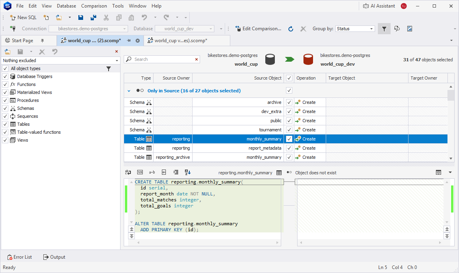The image size is (459, 273).
Task: Uncheck Materialized Views object type
Action: tap(5, 92)
